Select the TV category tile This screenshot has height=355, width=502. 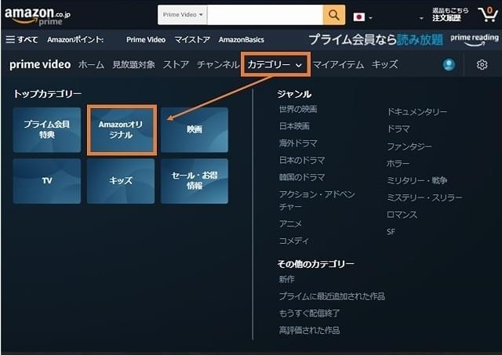[x=47, y=181]
